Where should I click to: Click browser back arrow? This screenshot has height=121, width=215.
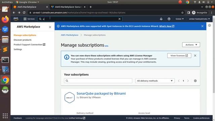(x=14, y=13)
